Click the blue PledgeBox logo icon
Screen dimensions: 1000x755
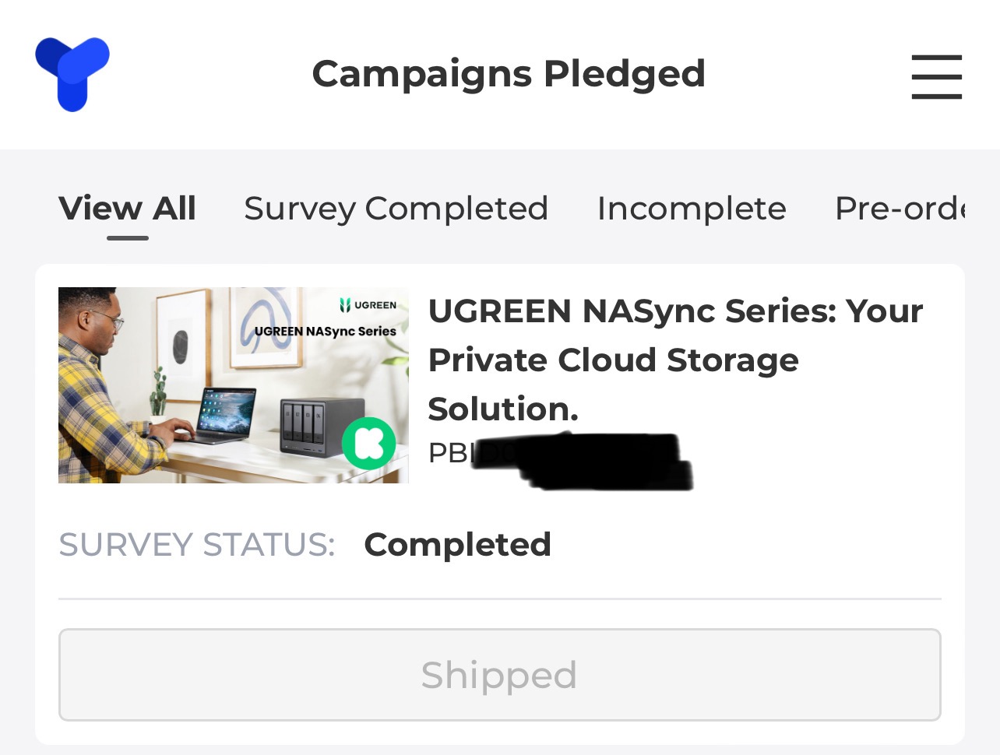click(x=72, y=73)
